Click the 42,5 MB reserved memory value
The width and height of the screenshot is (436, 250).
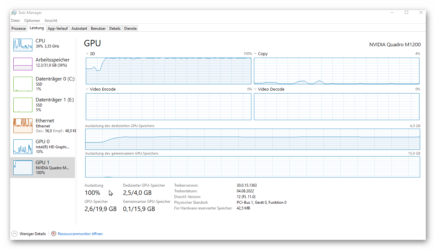tap(243, 208)
